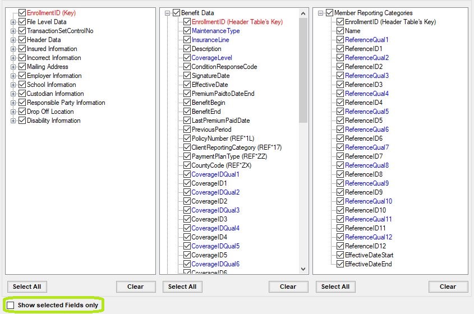Screen dimensions: 474x314
Task: Select PaymentPlanType (REF*ZZ) label
Action: [229, 156]
